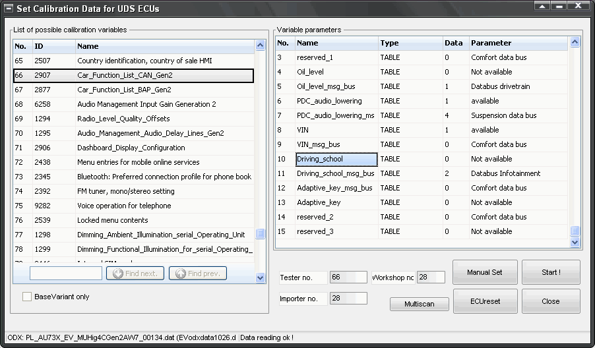Click the ID column header in variables list
This screenshot has width=595, height=348.
point(52,46)
